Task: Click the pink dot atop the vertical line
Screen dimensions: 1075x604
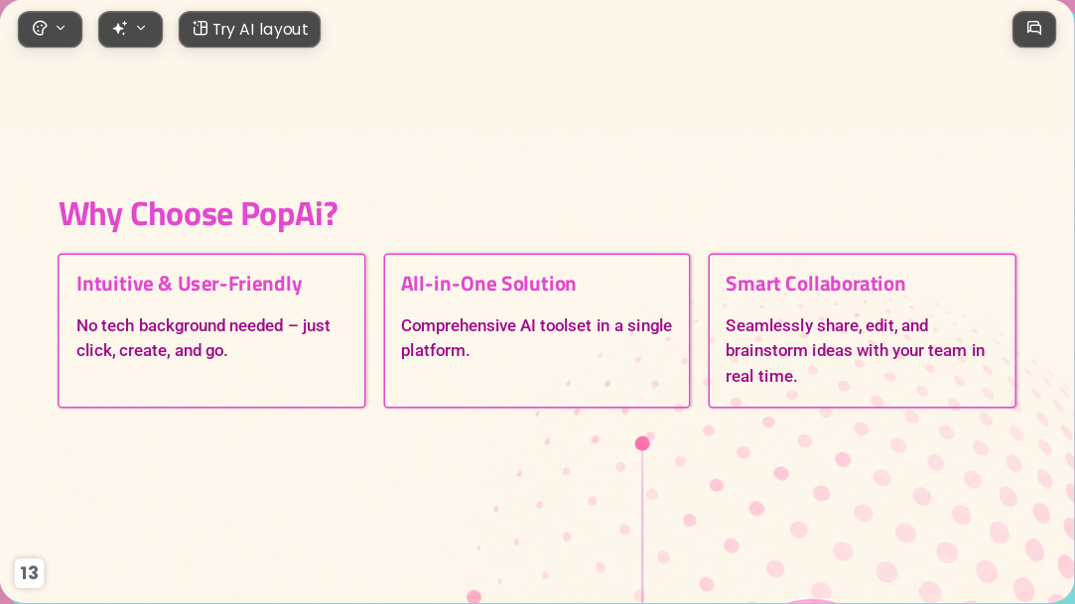Action: coord(642,443)
